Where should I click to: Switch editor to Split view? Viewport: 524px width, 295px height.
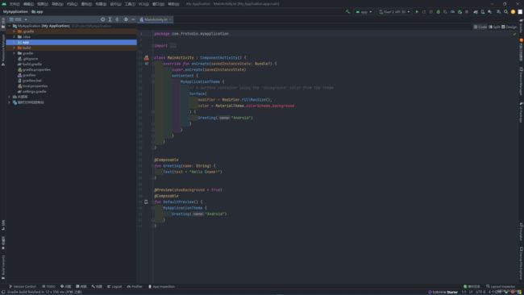click(494, 27)
